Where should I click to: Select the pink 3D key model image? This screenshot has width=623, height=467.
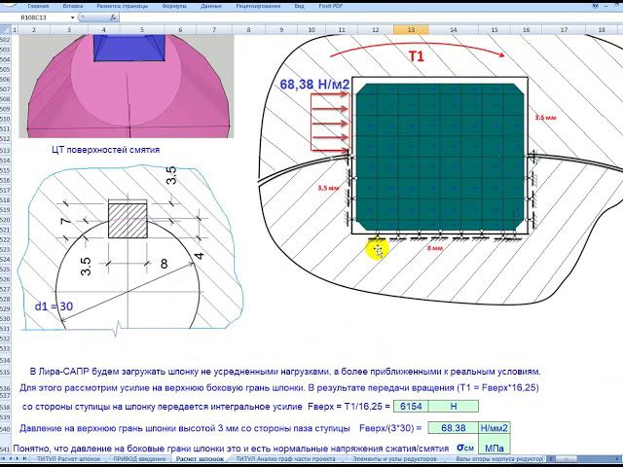(127, 87)
